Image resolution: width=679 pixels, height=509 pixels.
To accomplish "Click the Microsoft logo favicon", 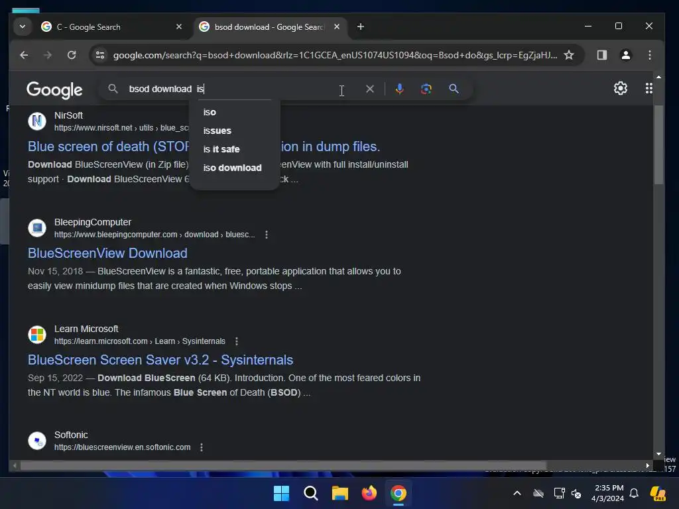I will pyautogui.click(x=37, y=335).
